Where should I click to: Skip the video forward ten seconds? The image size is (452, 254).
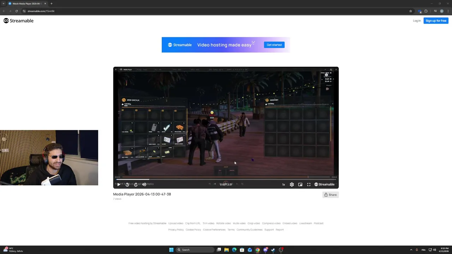136,185
